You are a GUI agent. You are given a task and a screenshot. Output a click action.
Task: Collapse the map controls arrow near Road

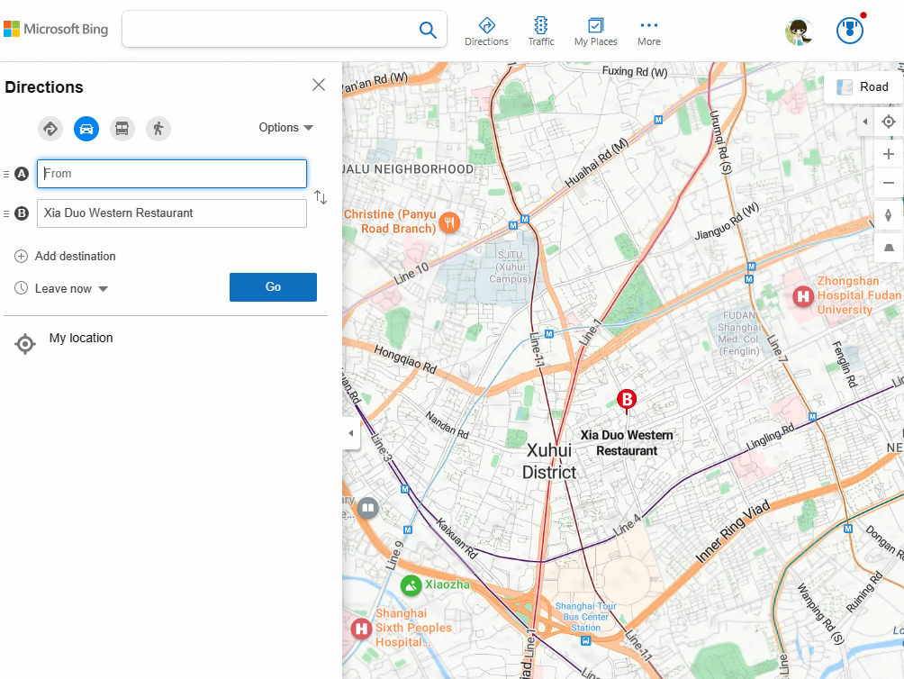pos(864,122)
